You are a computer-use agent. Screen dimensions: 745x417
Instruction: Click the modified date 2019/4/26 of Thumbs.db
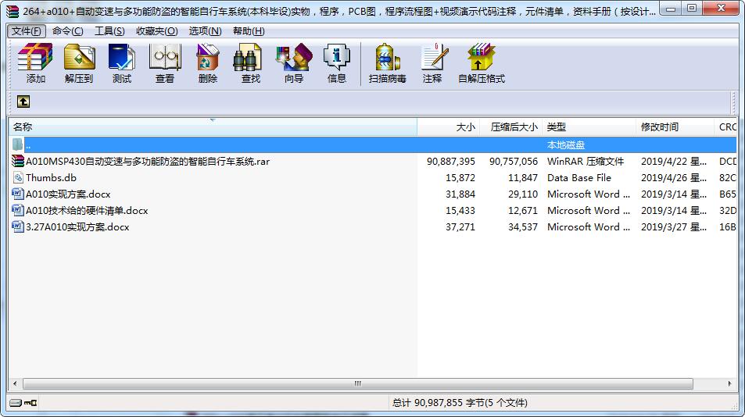coord(674,178)
